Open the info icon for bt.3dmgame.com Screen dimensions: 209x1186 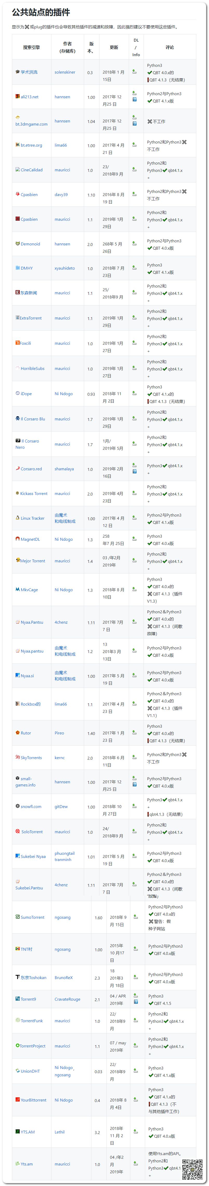tap(134, 123)
